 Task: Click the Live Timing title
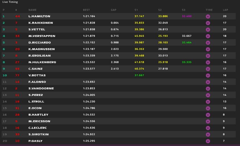[10, 2]
